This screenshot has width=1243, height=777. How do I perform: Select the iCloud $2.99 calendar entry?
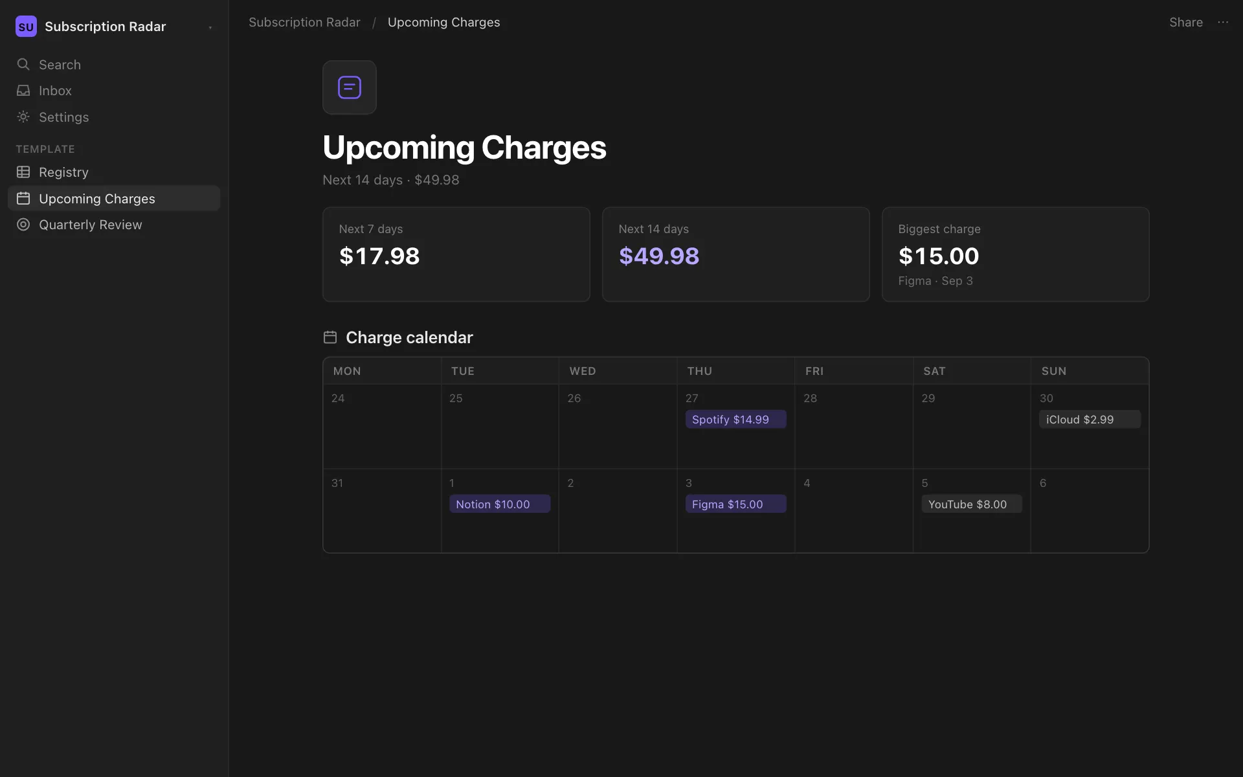[1090, 420]
